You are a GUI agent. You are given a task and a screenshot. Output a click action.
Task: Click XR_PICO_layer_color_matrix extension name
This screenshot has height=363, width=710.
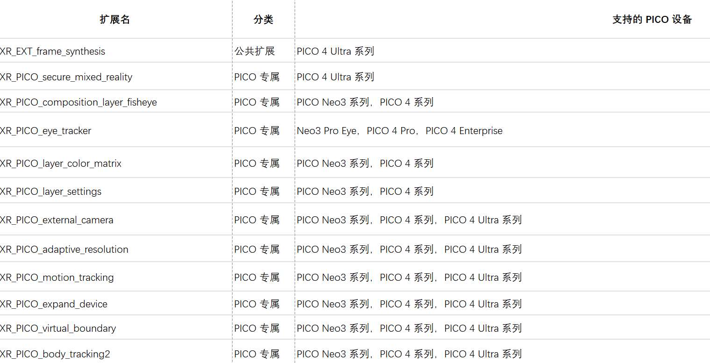(x=61, y=164)
